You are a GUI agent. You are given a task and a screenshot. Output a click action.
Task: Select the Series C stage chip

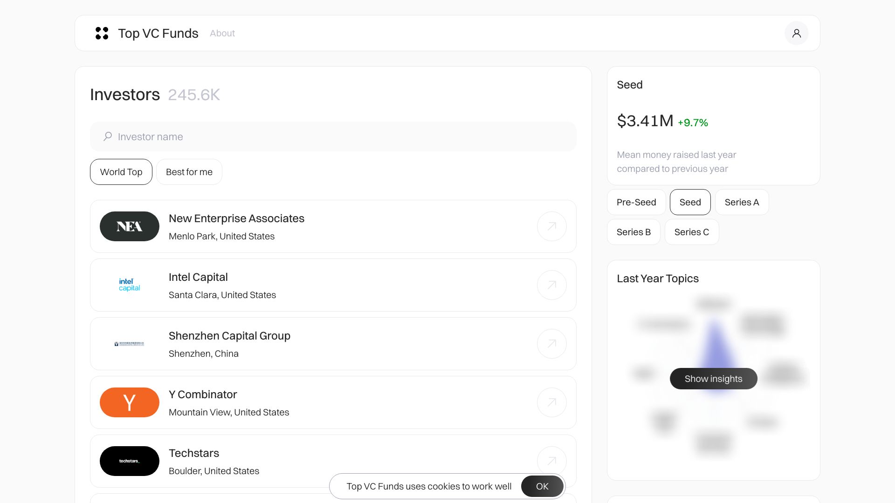coord(692,232)
